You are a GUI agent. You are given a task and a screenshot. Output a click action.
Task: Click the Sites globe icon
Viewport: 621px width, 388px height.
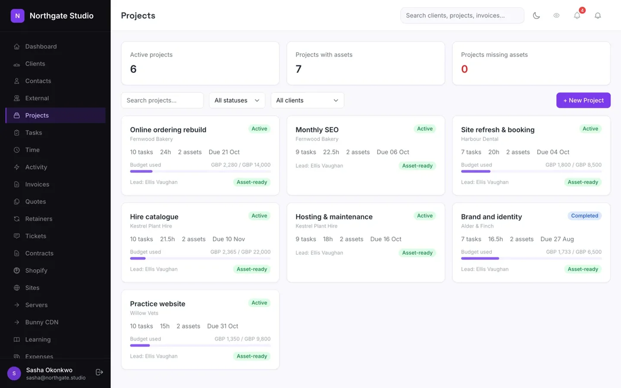(x=17, y=288)
